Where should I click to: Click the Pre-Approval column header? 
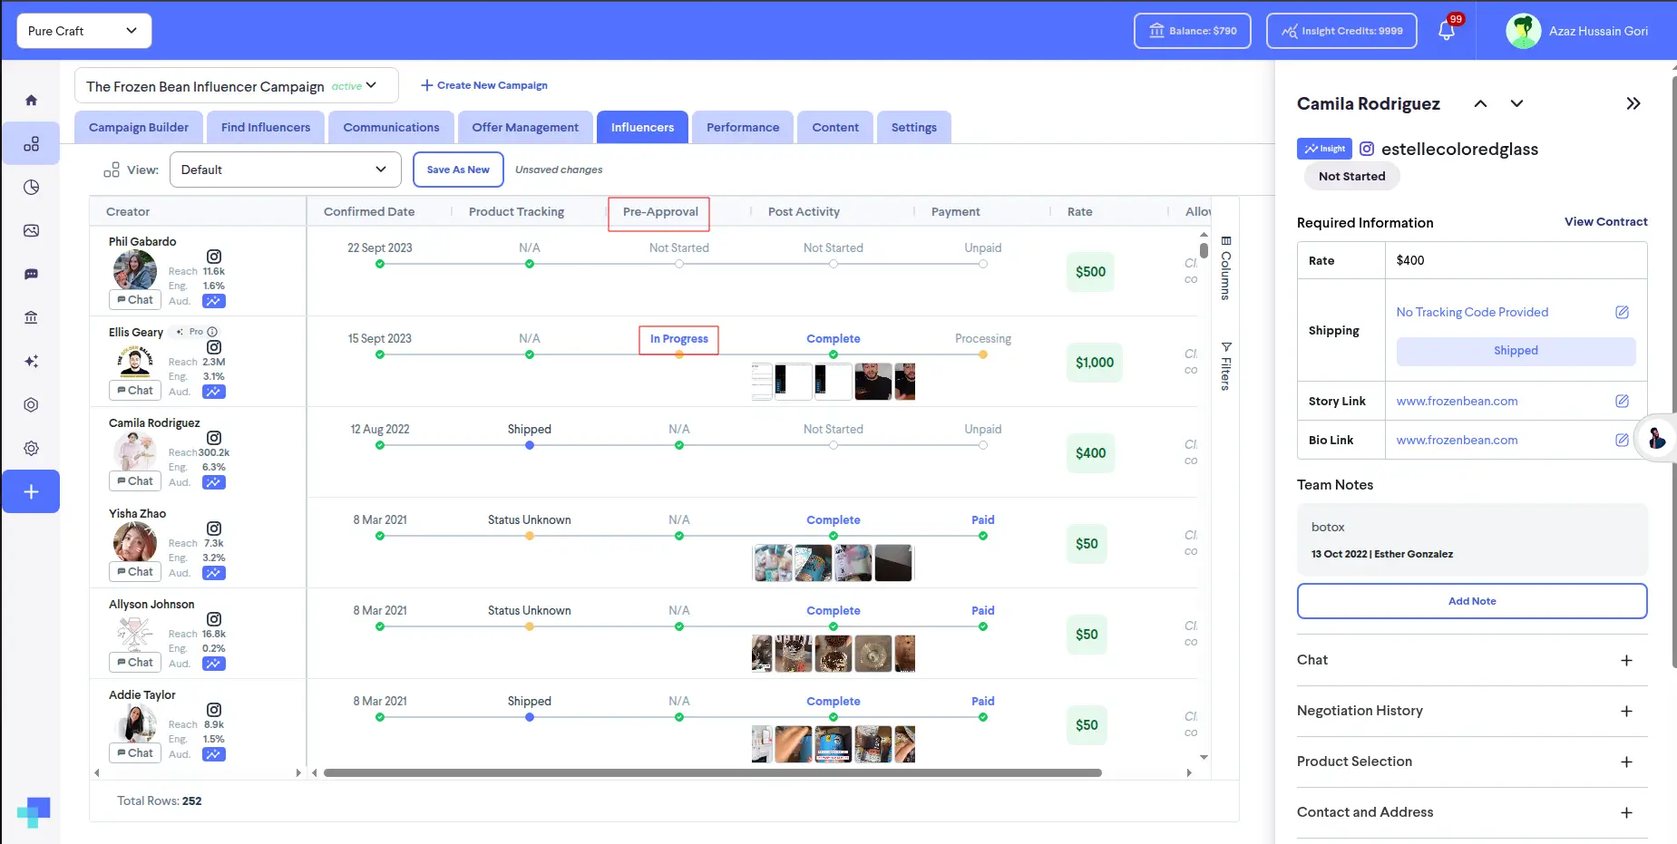[660, 212]
